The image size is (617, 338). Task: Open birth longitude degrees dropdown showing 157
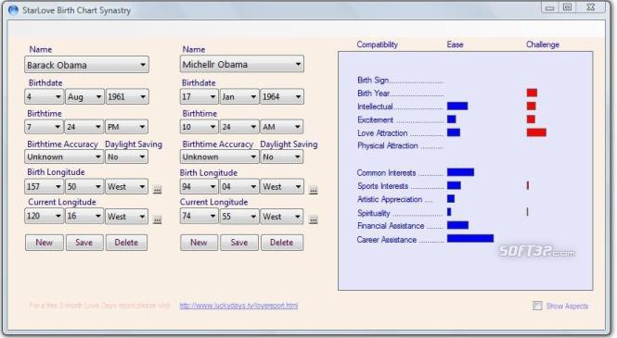(45, 186)
